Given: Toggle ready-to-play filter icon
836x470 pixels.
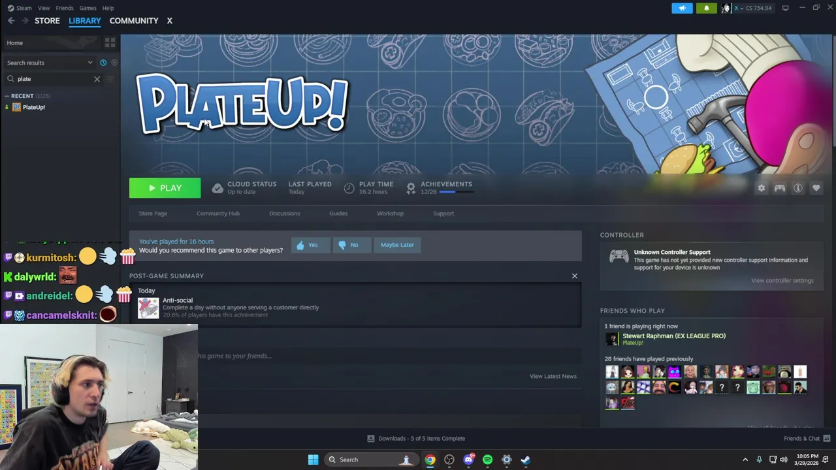Looking at the screenshot, I should click(114, 63).
